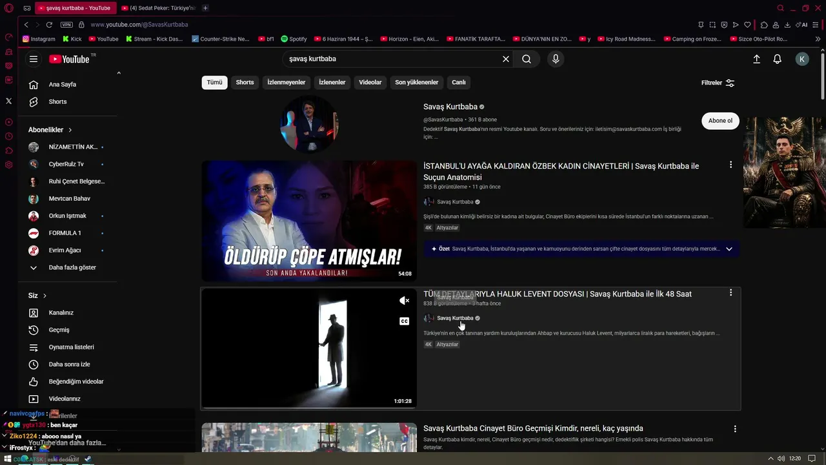This screenshot has height=465, width=826.
Task: Open the notifications bell
Action: click(778, 59)
